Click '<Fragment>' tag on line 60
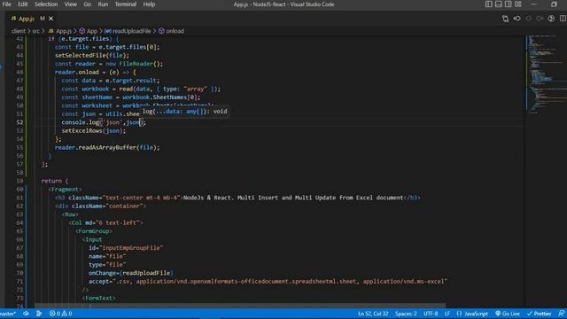This screenshot has width=567, height=319. coord(65,189)
